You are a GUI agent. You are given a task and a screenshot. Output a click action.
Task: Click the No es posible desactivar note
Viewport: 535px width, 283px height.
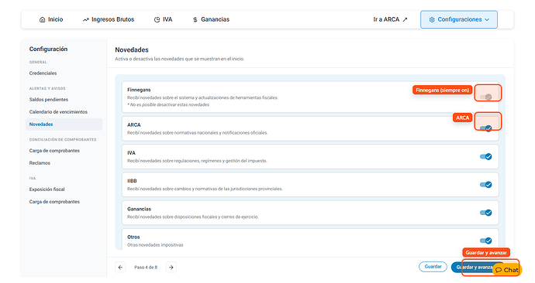pyautogui.click(x=168, y=104)
